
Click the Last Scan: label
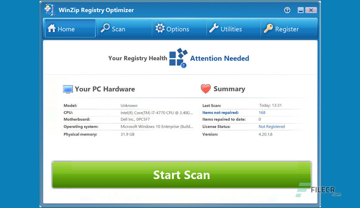[x=212, y=106]
